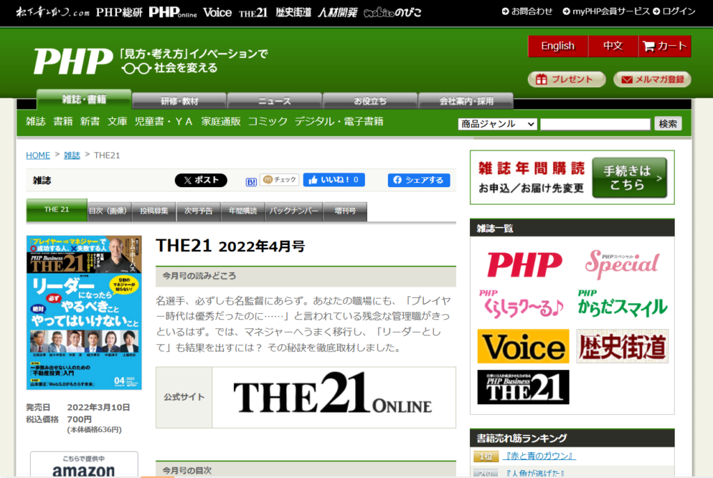Click the X ポスト share button
This screenshot has width=713, height=478.
coord(201,180)
